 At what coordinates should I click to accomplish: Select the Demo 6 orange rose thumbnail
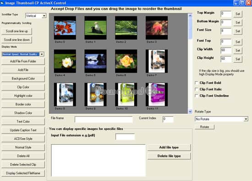tap(126, 61)
